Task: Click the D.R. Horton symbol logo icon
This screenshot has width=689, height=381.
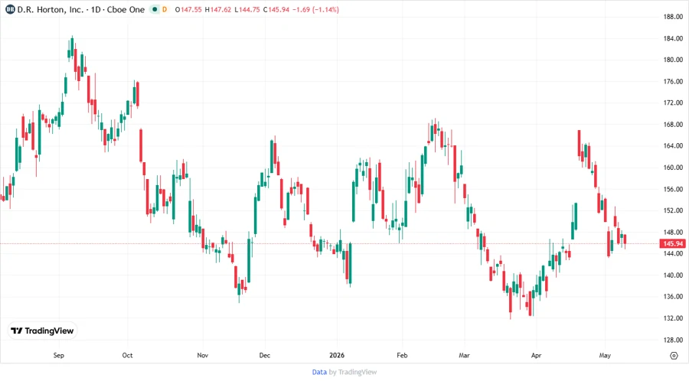Action: [10, 9]
